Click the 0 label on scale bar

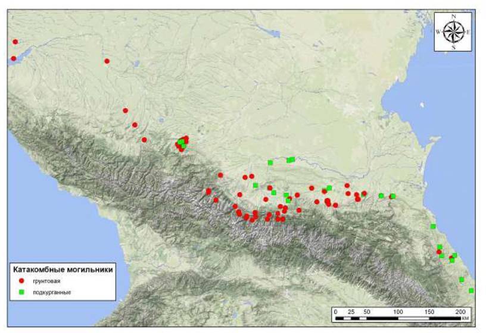tap(335, 312)
